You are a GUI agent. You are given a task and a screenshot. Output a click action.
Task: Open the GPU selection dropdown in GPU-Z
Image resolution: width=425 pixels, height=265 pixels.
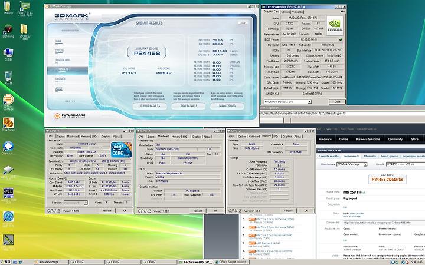click(x=287, y=102)
